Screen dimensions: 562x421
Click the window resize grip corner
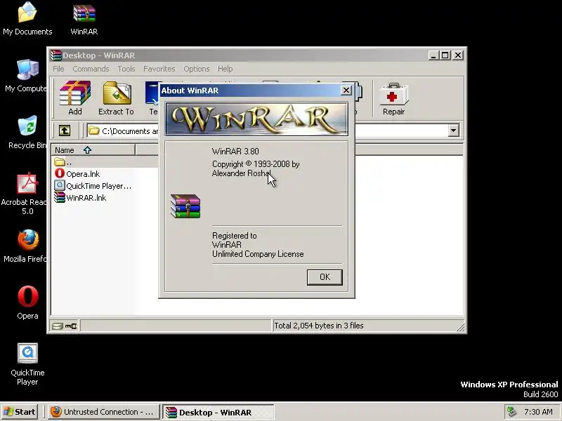[x=460, y=327]
